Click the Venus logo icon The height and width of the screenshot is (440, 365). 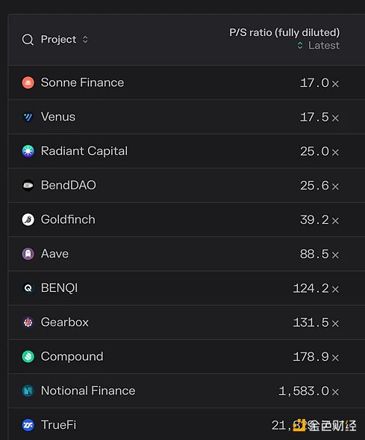coord(28,117)
